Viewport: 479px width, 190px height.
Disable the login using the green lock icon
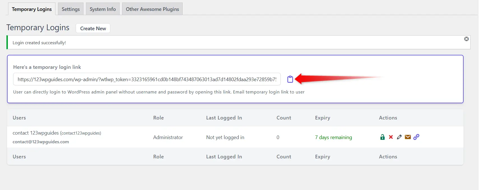click(x=382, y=137)
